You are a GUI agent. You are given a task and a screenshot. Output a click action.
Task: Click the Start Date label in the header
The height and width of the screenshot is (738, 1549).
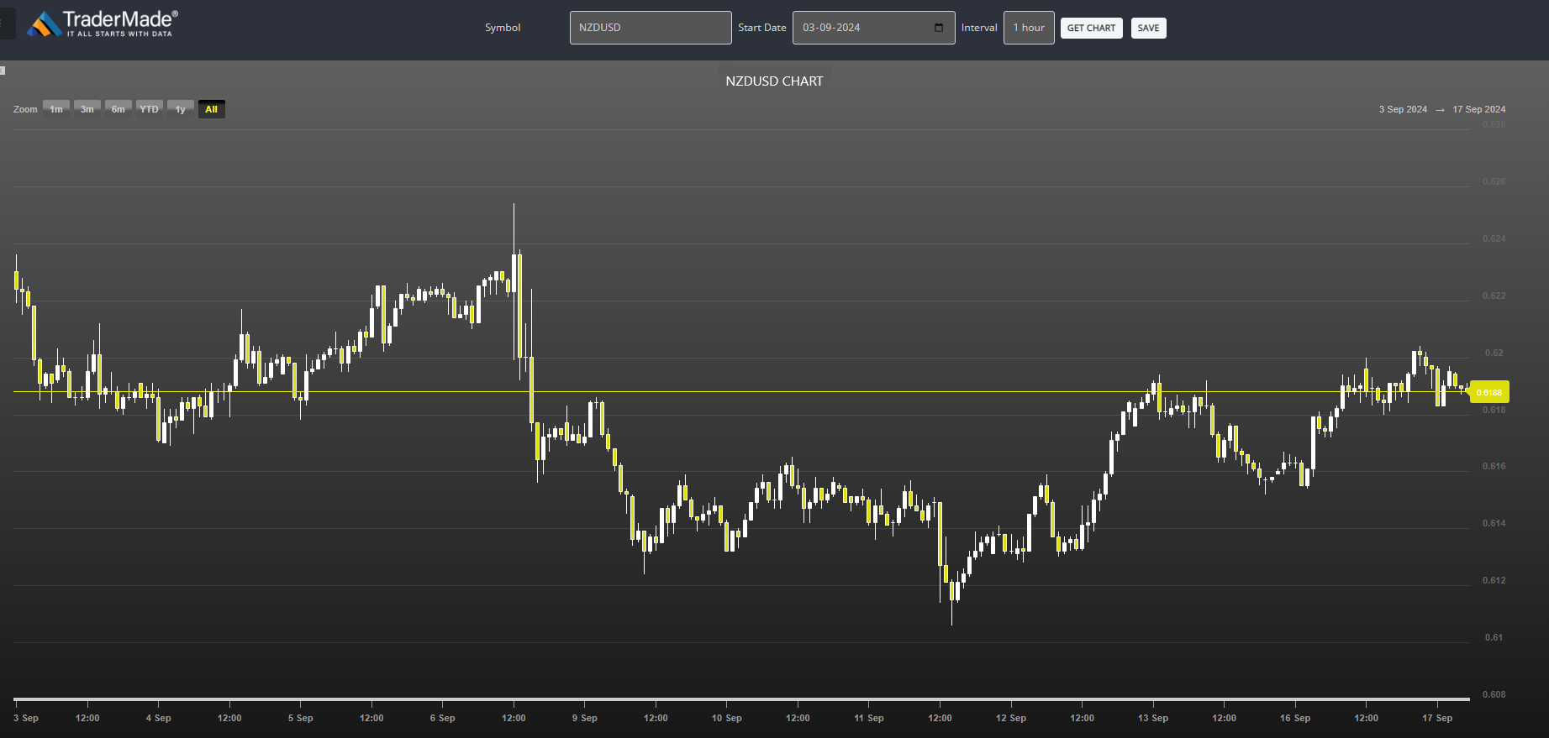(762, 28)
